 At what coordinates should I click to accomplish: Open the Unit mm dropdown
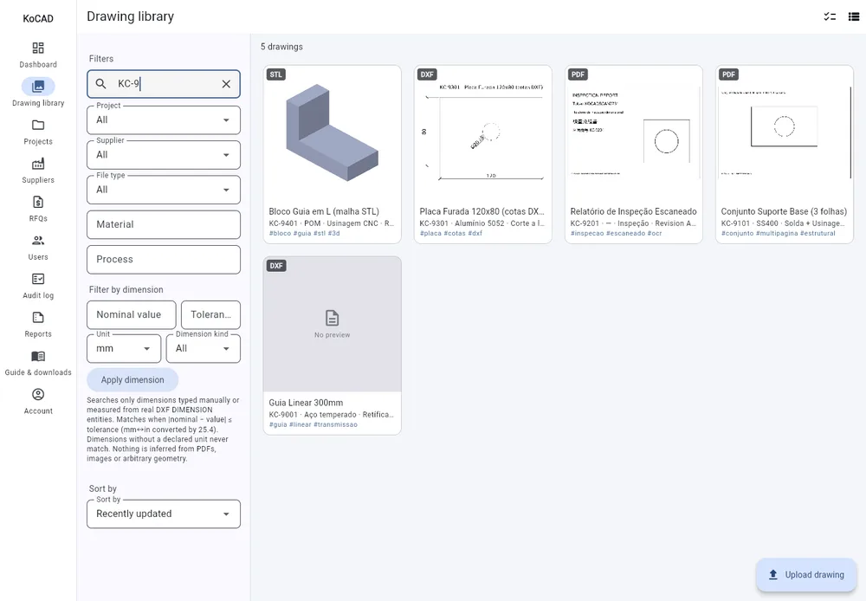click(124, 348)
